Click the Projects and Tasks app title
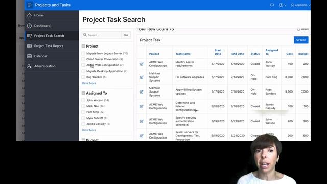This screenshot has height=184, width=327. 53,5
